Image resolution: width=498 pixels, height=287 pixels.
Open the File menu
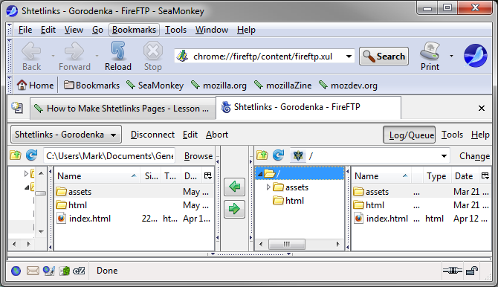pos(25,30)
